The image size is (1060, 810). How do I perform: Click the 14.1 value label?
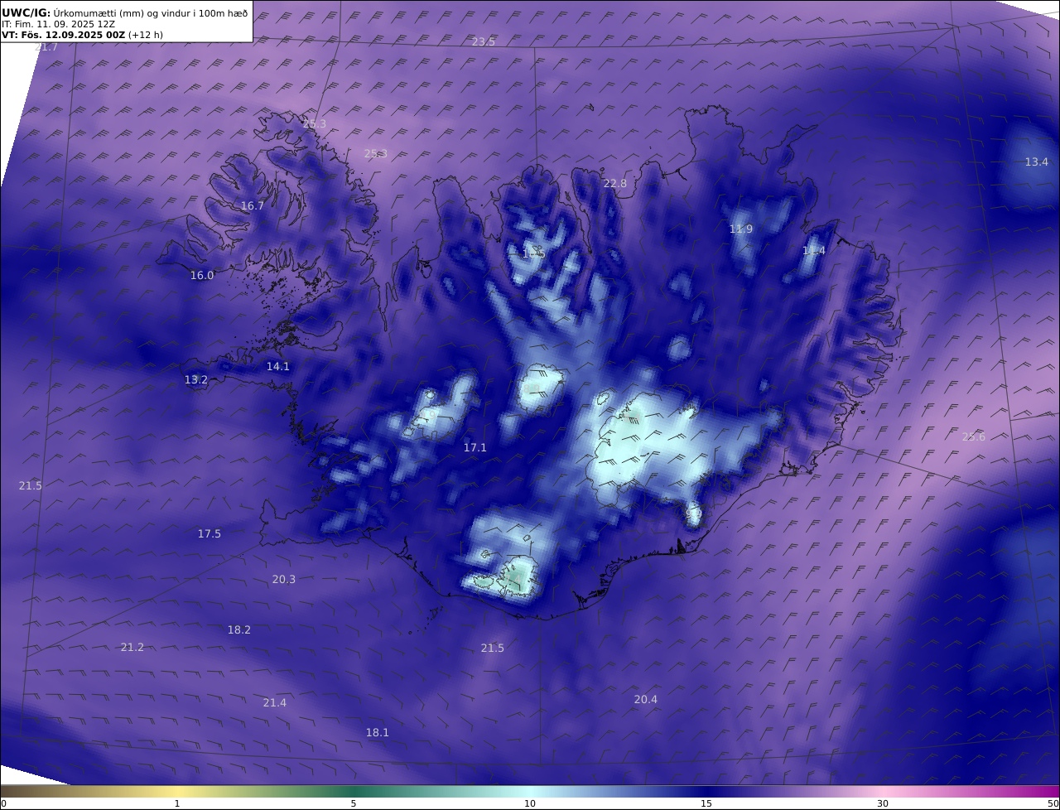tap(278, 366)
